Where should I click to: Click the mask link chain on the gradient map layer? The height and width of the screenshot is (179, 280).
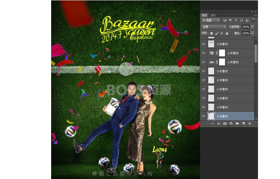tap(217, 53)
